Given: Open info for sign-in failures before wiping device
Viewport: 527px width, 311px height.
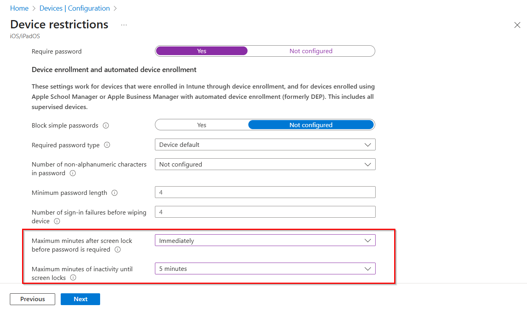Looking at the screenshot, I should [x=57, y=221].
